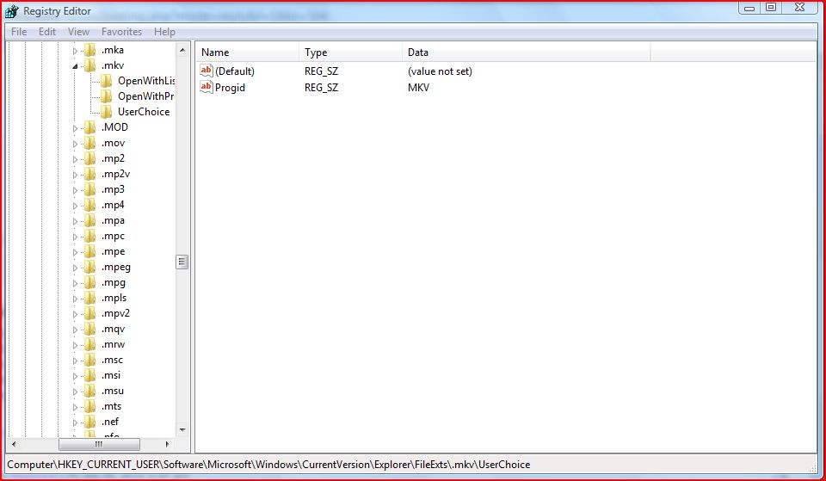Expand the .msc key arrow
This screenshot has width=826, height=481.
(75, 361)
